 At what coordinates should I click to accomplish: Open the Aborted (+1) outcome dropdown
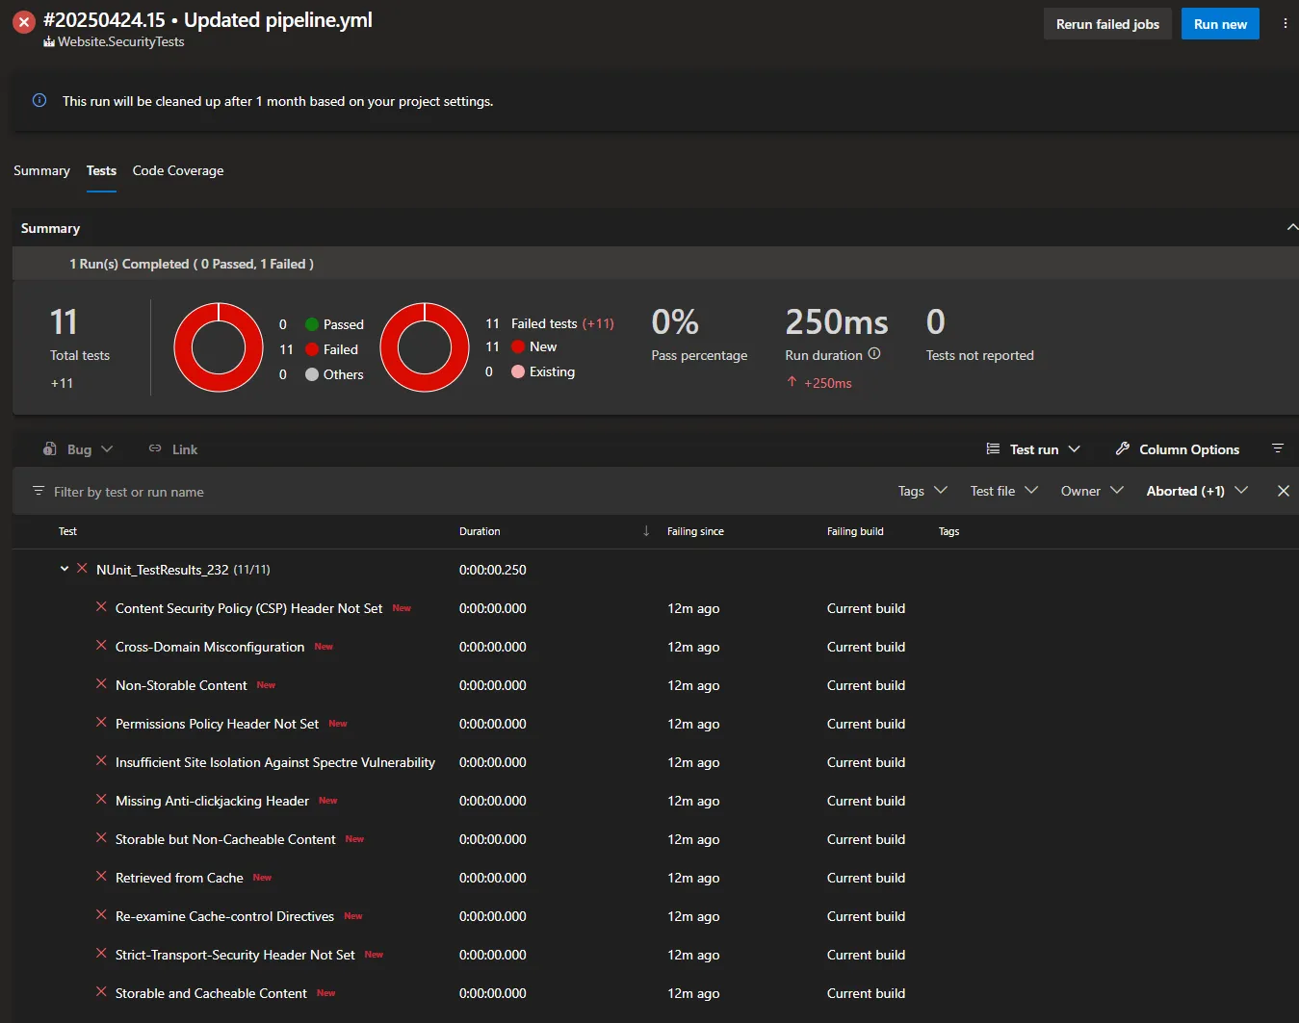1194,491
